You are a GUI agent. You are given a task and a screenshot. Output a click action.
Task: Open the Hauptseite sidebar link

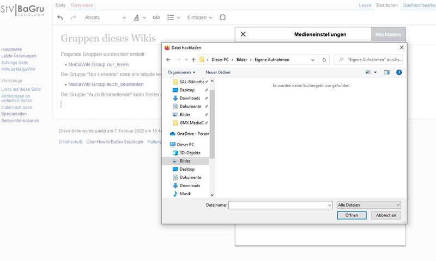[x=11, y=49]
